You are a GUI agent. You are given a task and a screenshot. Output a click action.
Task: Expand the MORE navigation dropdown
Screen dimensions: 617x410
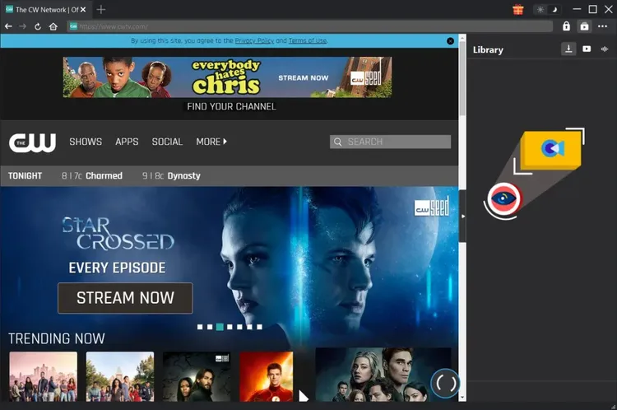[x=211, y=142]
